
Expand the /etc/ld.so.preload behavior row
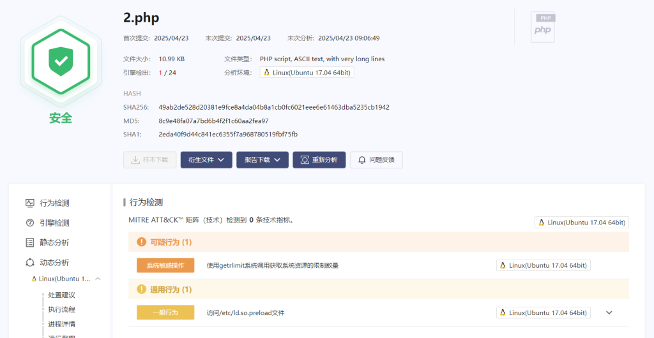pyautogui.click(x=609, y=312)
